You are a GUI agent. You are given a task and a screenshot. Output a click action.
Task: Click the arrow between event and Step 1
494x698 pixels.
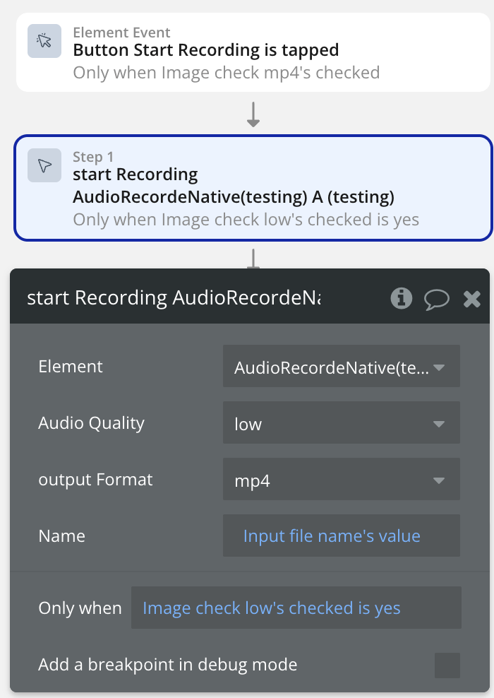pos(253,115)
